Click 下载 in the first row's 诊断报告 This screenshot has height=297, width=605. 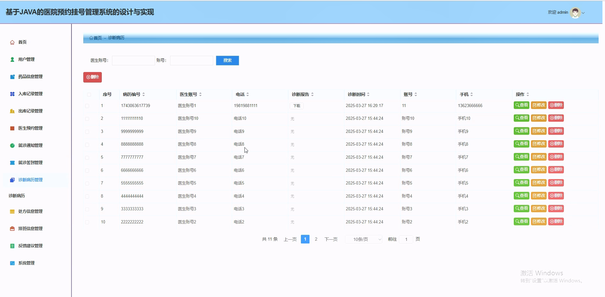tap(297, 106)
